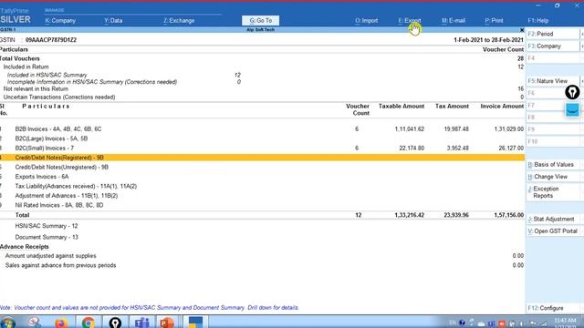The image size is (584, 328).
Task: Open the M: E-mail menu
Action: (x=454, y=20)
